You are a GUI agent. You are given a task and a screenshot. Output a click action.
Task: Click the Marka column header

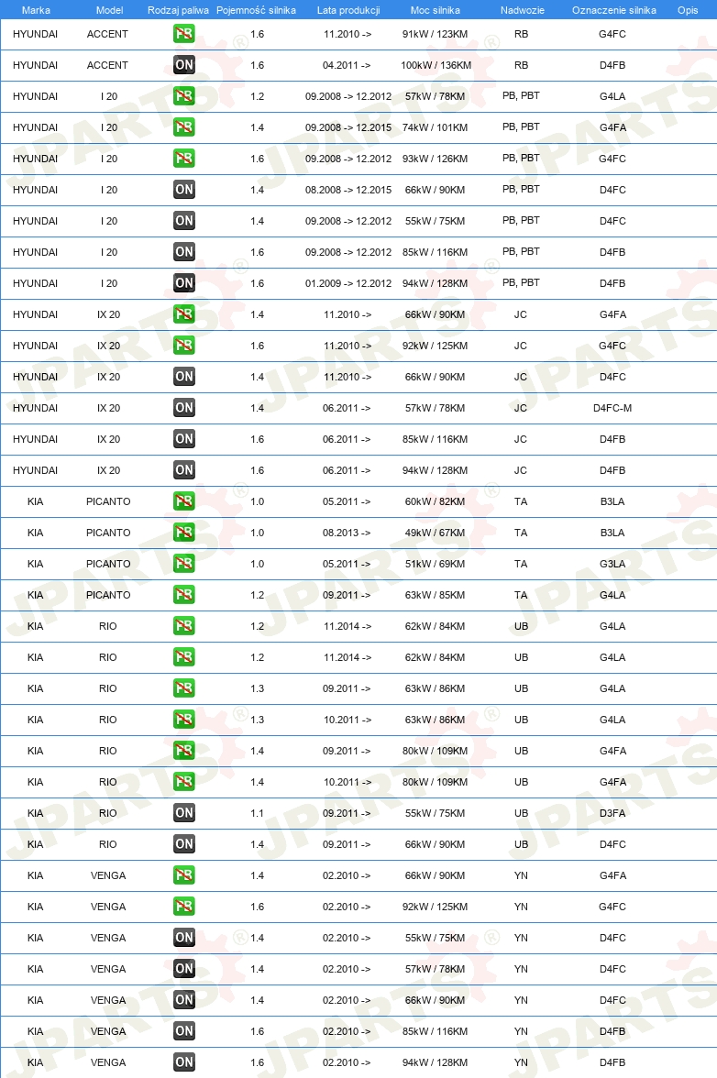(x=36, y=10)
